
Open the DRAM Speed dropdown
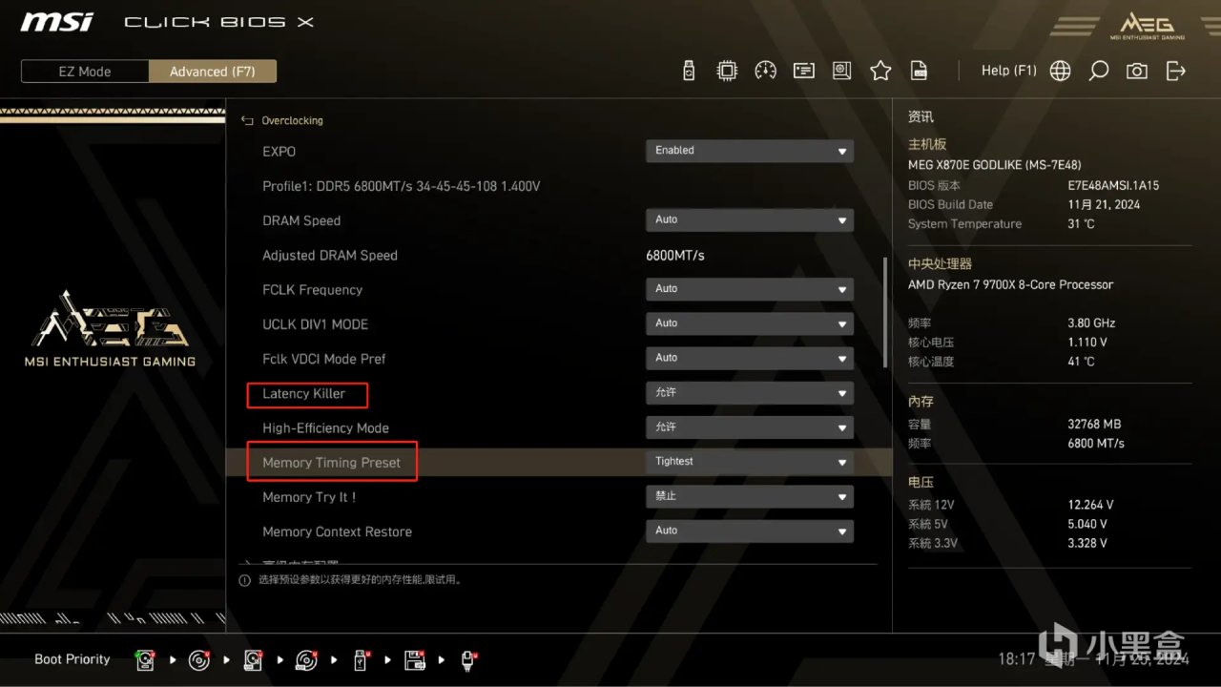pos(749,219)
